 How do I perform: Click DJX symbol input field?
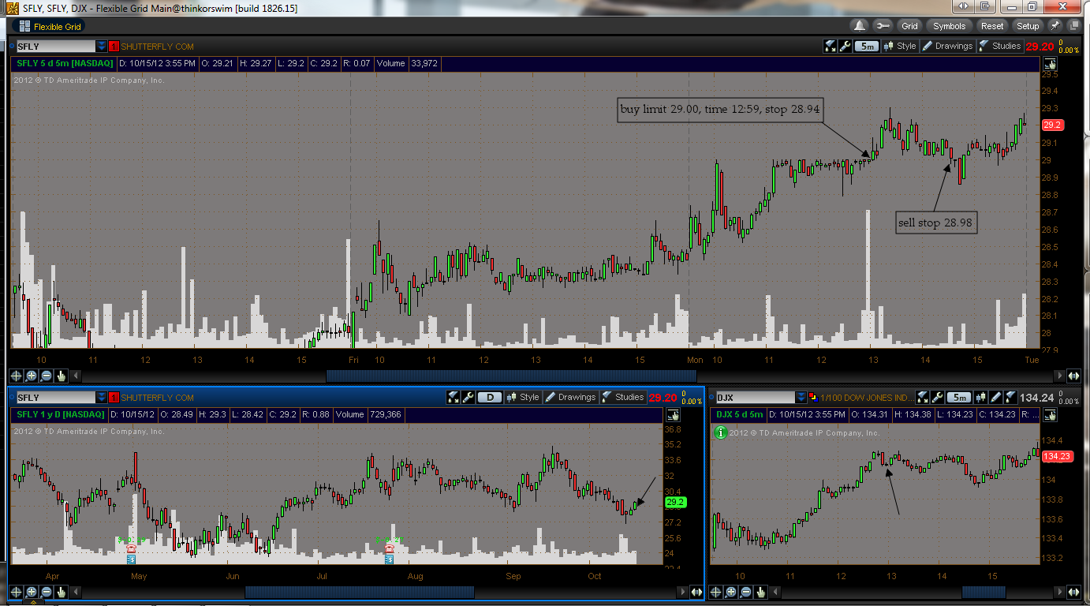755,398
